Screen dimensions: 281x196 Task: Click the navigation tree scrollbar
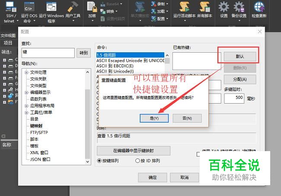click(x=88, y=123)
